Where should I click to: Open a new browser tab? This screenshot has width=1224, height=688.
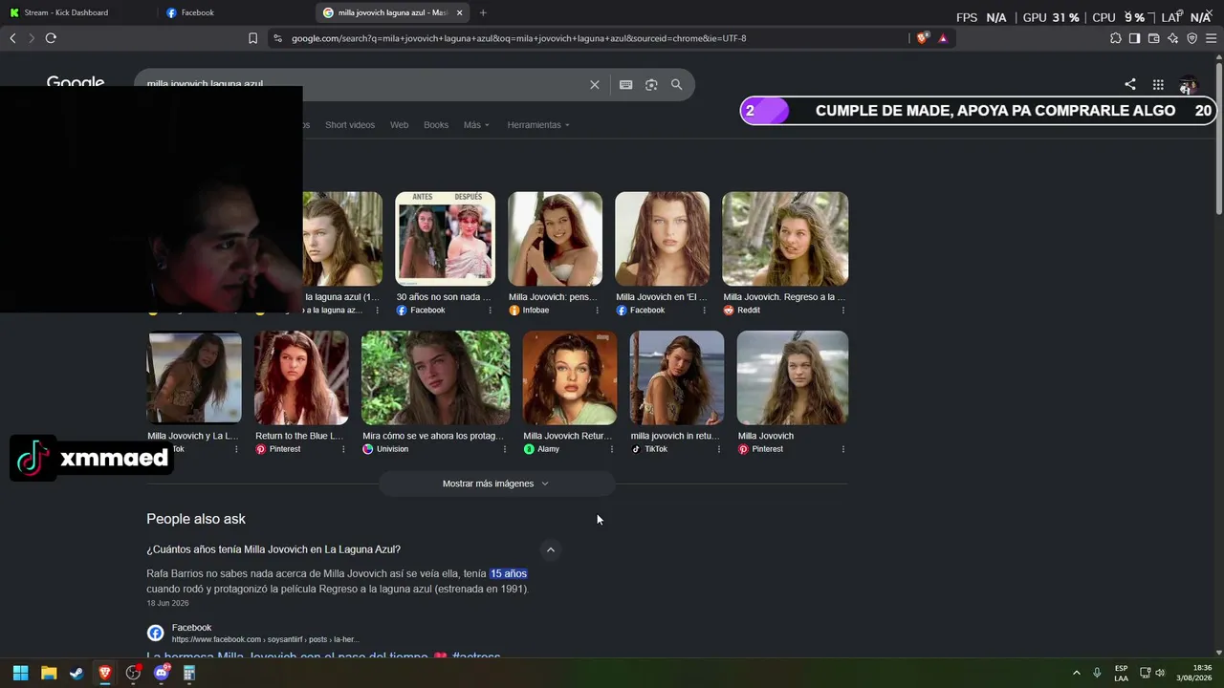click(483, 12)
